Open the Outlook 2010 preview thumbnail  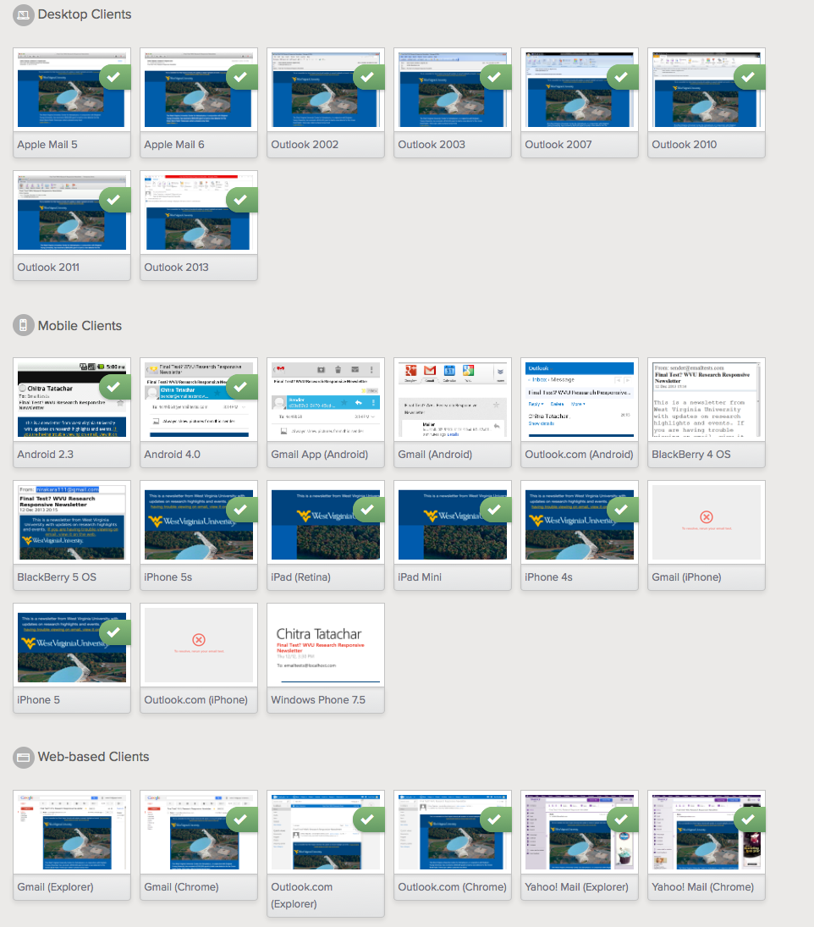click(x=707, y=89)
